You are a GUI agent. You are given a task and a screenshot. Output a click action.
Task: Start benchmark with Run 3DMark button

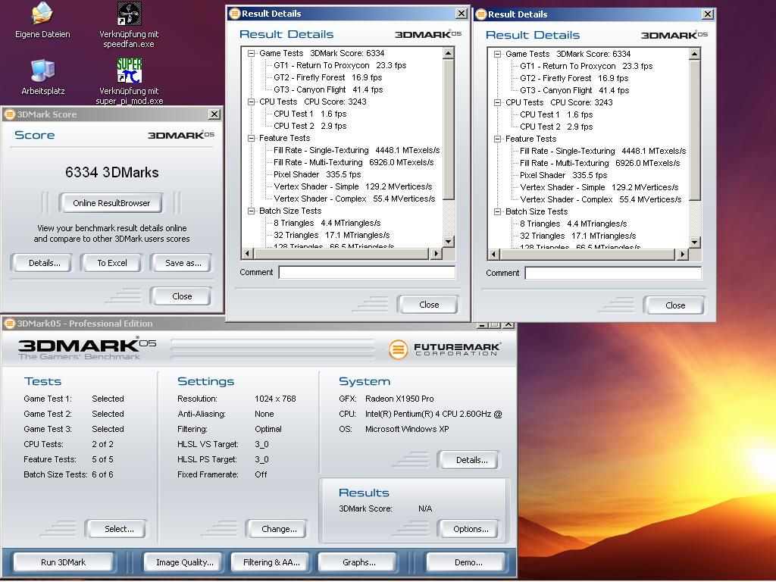pyautogui.click(x=64, y=562)
